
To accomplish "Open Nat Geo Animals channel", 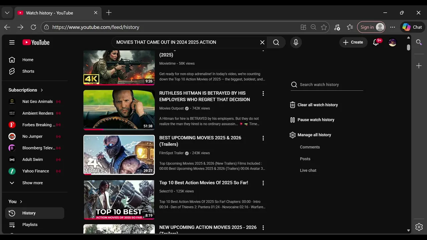I will click(35, 102).
